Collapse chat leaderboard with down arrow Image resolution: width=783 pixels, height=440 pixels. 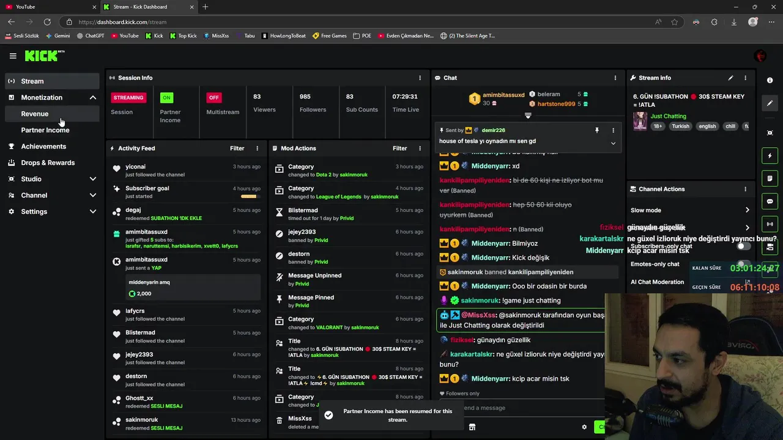point(528,116)
